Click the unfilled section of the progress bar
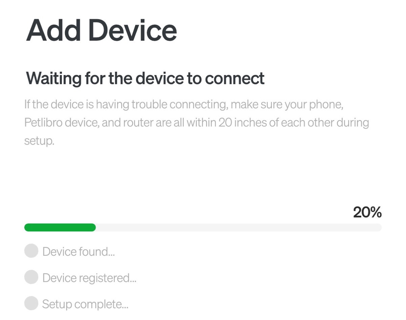The image size is (406, 320). tap(237, 227)
